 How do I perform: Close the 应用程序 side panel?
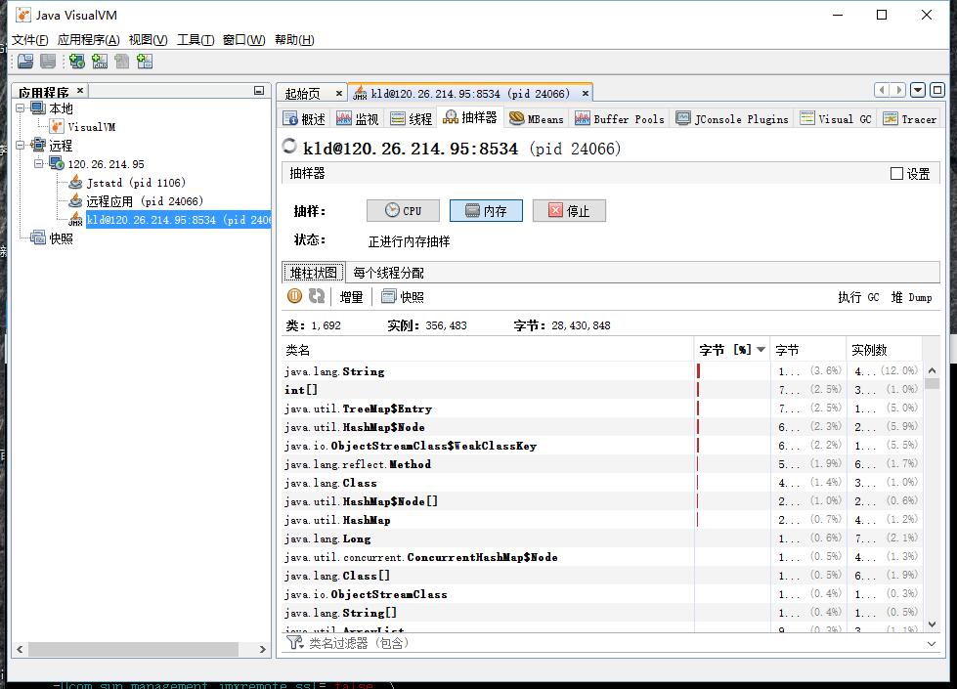[80, 90]
